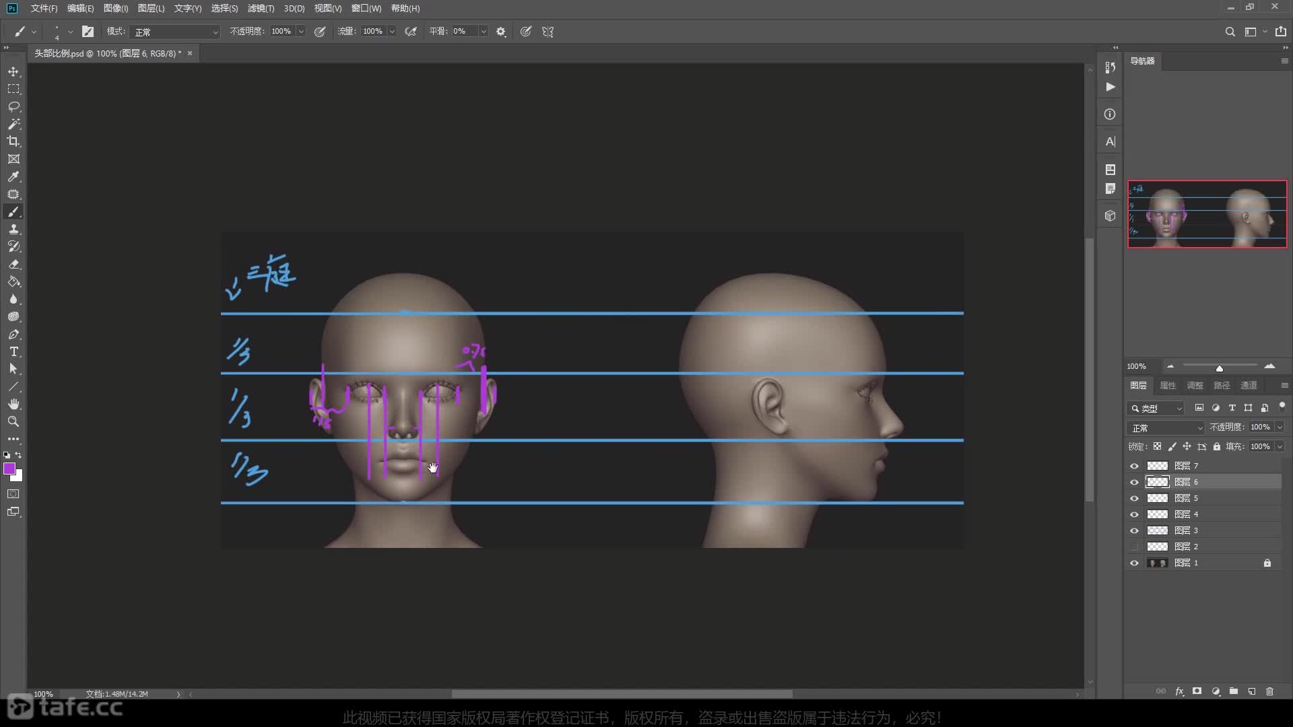Open the layer 不透明度 dropdown arrow

[1280, 427]
